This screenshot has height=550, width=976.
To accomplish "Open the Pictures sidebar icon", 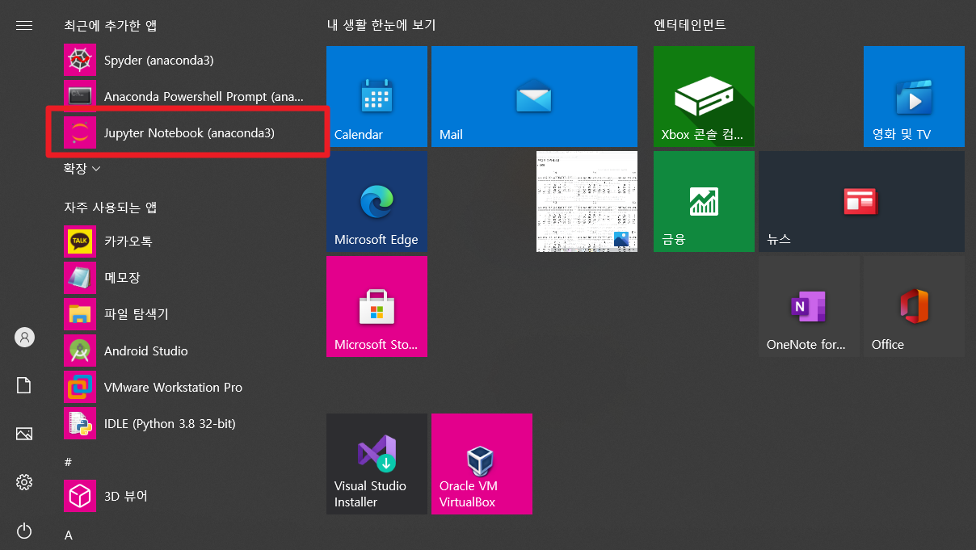I will click(x=24, y=434).
